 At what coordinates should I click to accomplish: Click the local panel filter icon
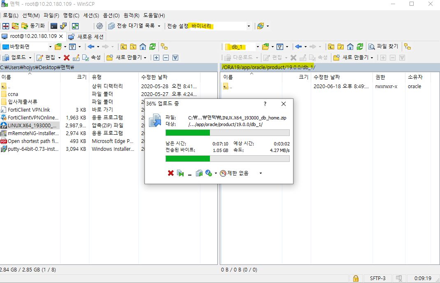(72, 47)
